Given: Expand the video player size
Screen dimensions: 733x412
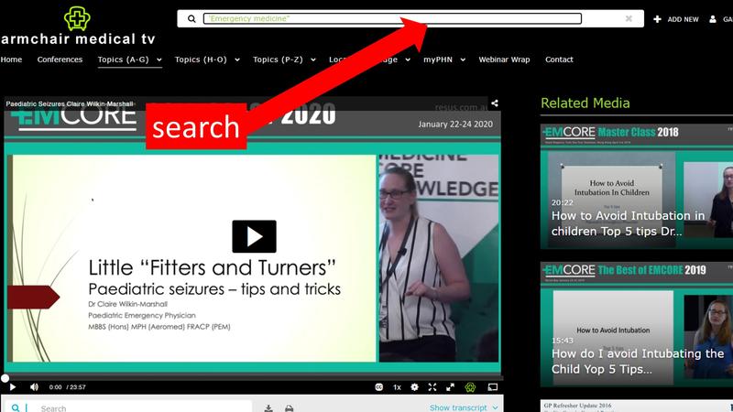Looking at the screenshot, I should pyautogui.click(x=450, y=386).
